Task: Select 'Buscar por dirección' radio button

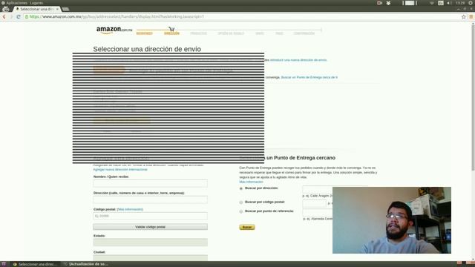Action: click(x=241, y=188)
